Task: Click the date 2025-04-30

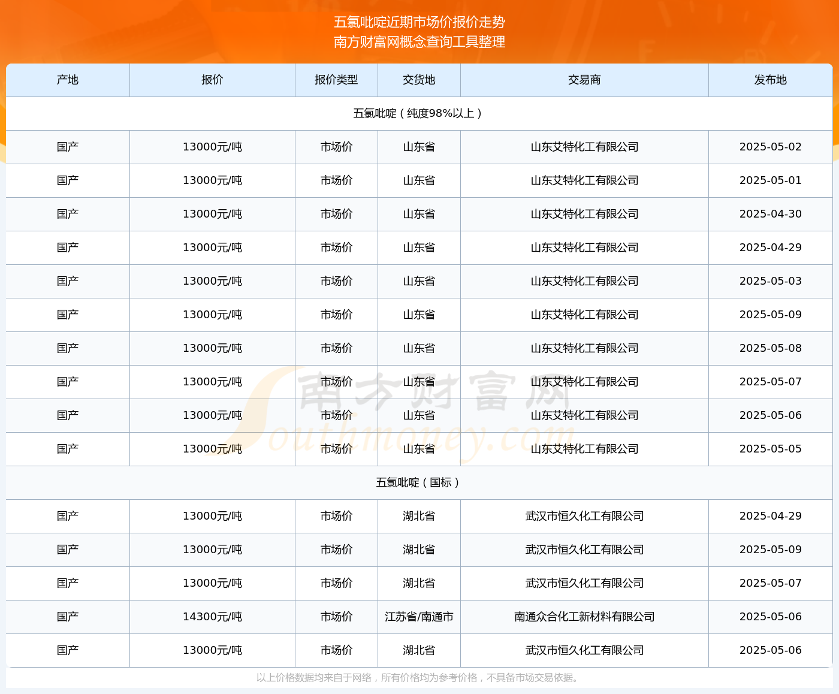Action: click(x=770, y=214)
